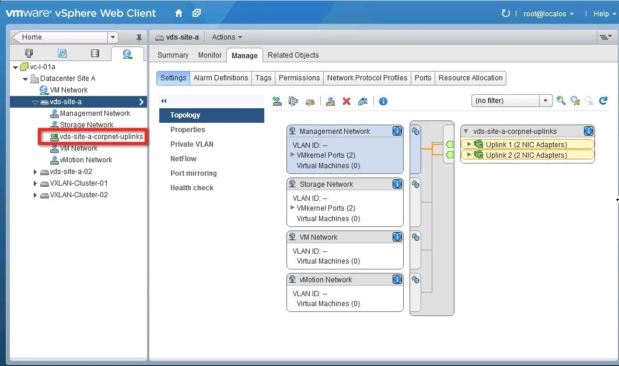Collapse the settings side panel arrows
619x366 pixels.
coord(164,101)
